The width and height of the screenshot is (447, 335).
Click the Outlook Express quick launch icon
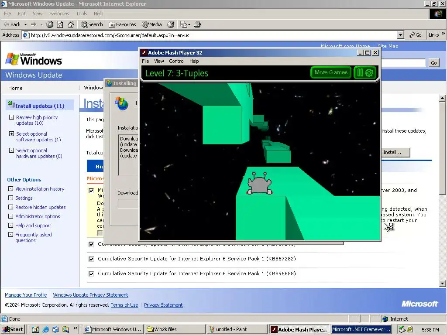click(x=55, y=329)
